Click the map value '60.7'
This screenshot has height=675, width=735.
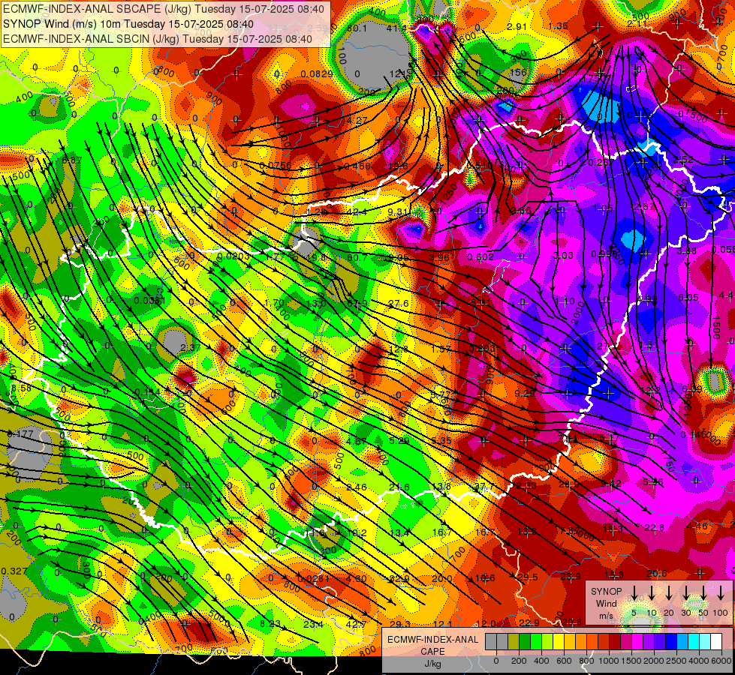point(357,257)
